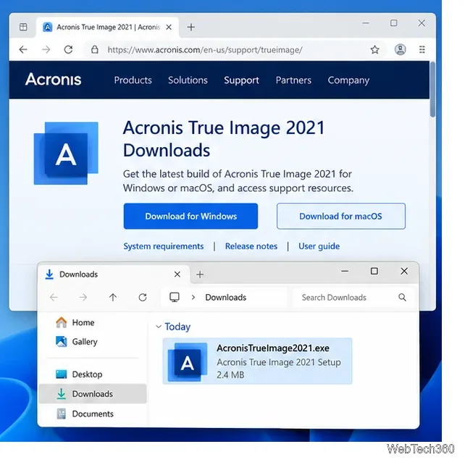Open the browser menu icon
The width and height of the screenshot is (465, 465).
point(422,49)
